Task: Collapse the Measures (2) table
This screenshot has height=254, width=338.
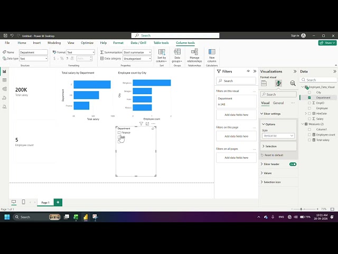Action: coord(303,124)
